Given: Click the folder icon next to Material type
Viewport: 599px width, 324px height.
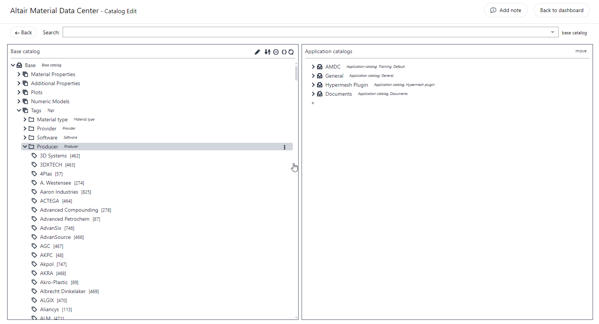Looking at the screenshot, I should click(x=31, y=119).
